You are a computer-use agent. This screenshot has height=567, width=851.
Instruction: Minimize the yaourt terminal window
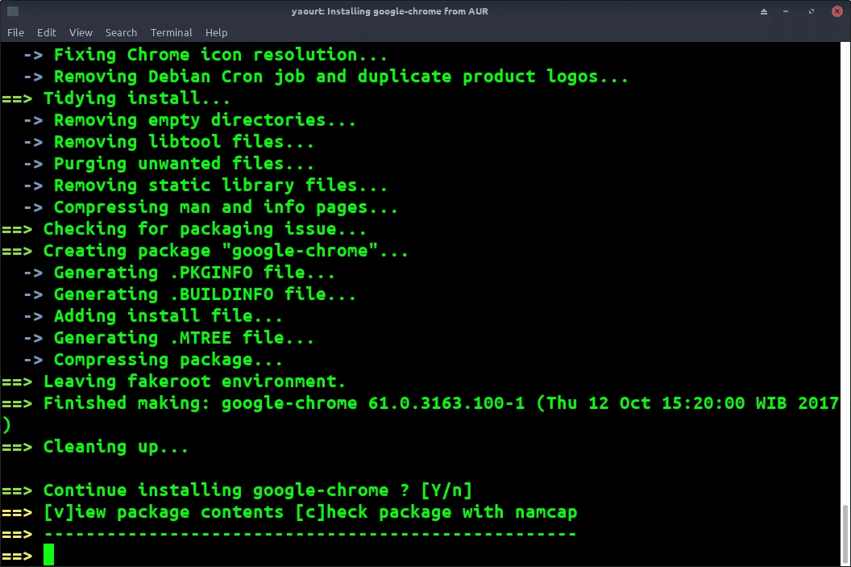point(786,11)
